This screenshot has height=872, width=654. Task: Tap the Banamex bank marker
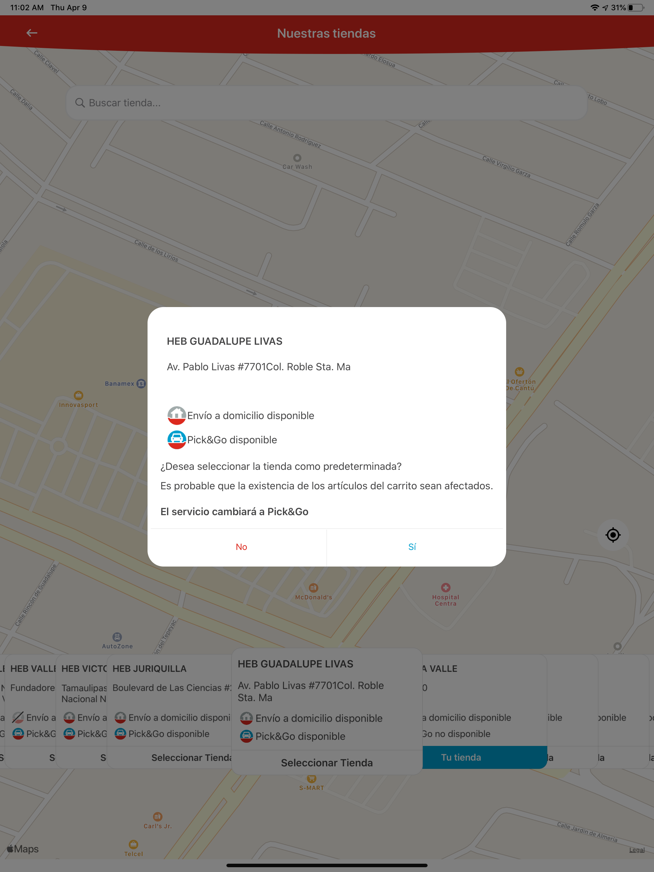click(141, 384)
